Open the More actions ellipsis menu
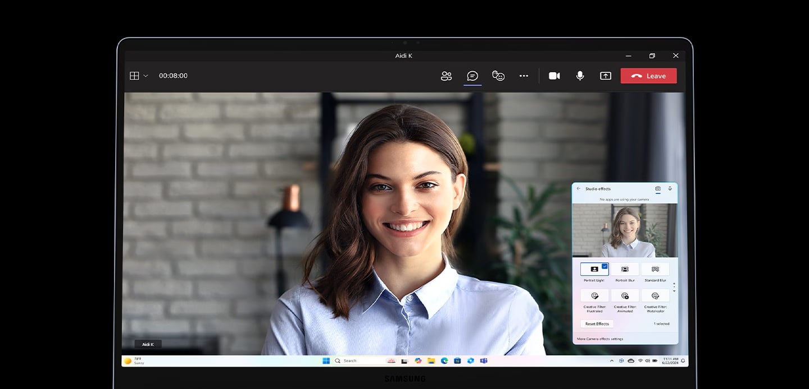 click(x=524, y=76)
